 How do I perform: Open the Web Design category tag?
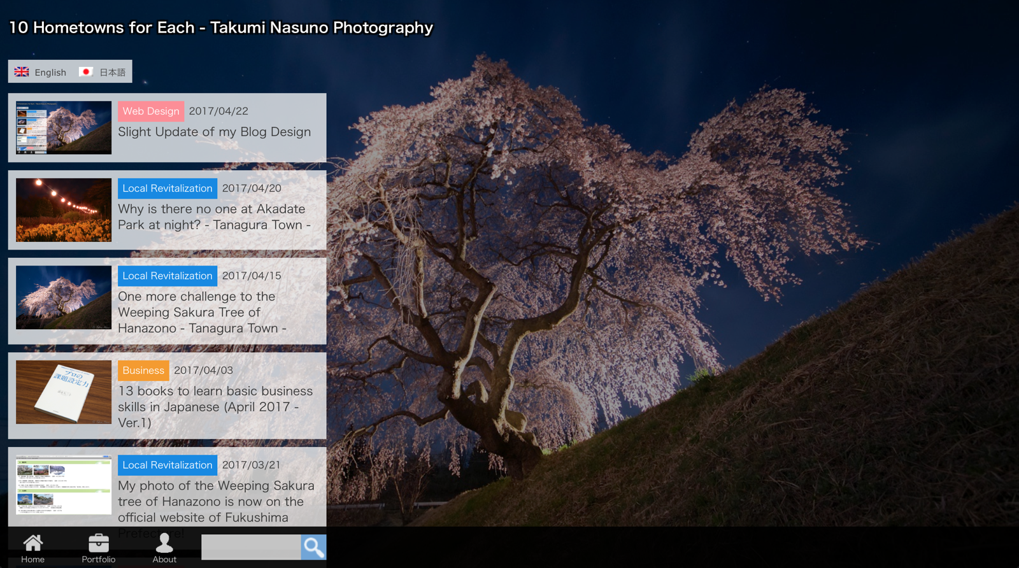[x=151, y=111]
